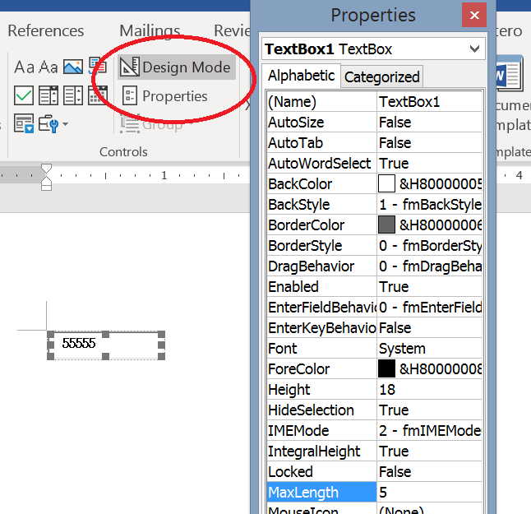Insert a Plain Text content control
531x514 pixels.
(48, 67)
